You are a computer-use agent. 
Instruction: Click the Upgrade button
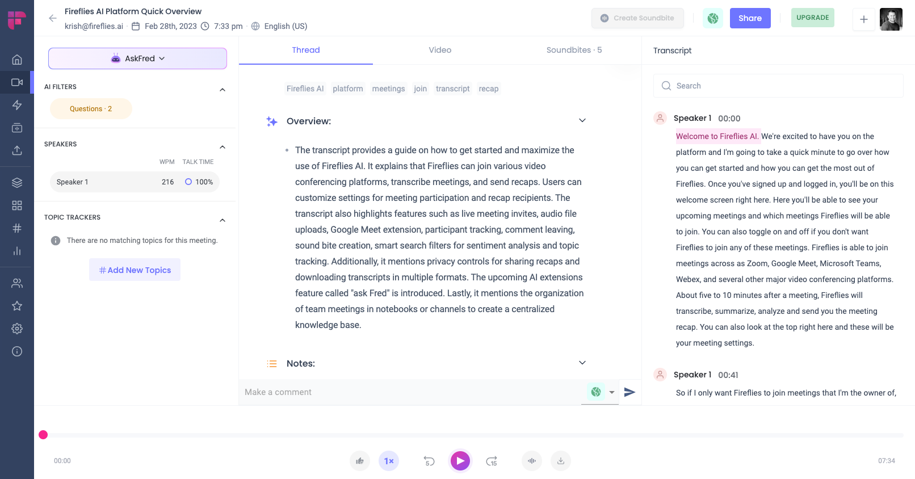coord(812,18)
